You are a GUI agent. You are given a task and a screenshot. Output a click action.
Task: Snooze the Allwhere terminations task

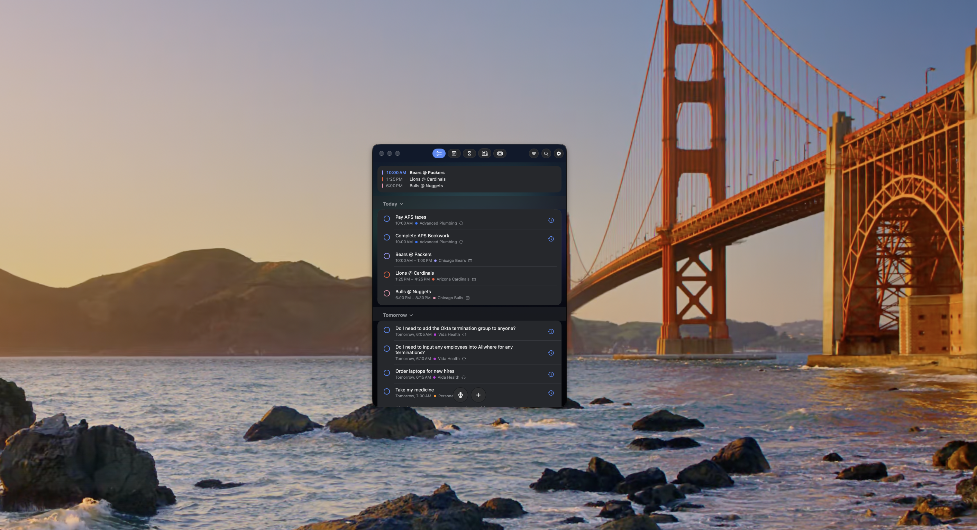551,353
